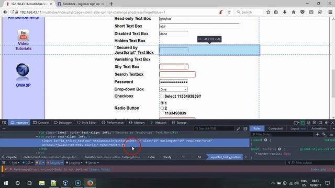Open Firefox hamburger menu
The image size is (335, 188).
coord(330,12)
